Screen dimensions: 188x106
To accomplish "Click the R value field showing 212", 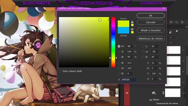I will click(x=130, y=63).
